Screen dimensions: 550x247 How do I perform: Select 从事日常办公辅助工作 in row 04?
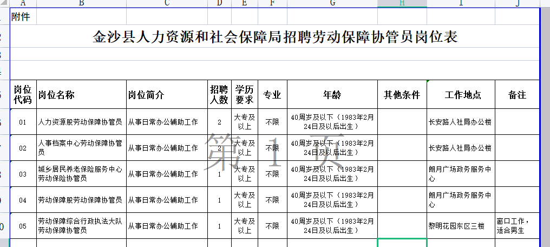click(x=167, y=200)
